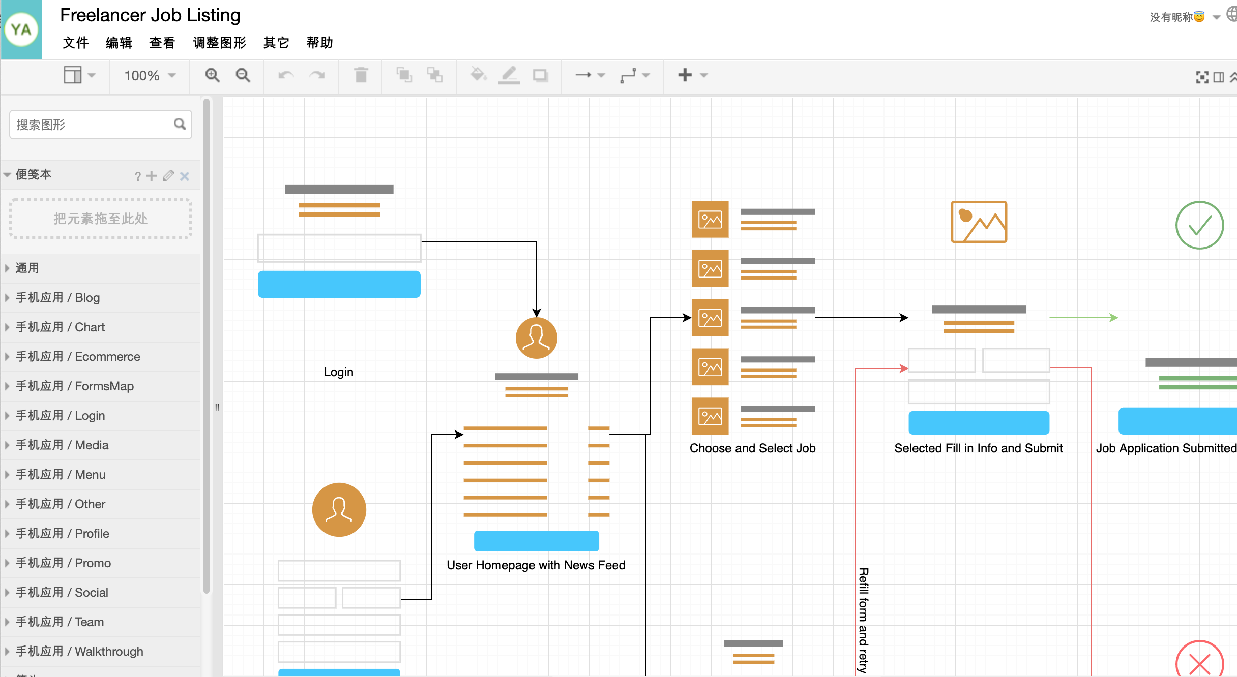The height and width of the screenshot is (677, 1237).
Task: Click the Login screen button element
Action: click(x=339, y=284)
